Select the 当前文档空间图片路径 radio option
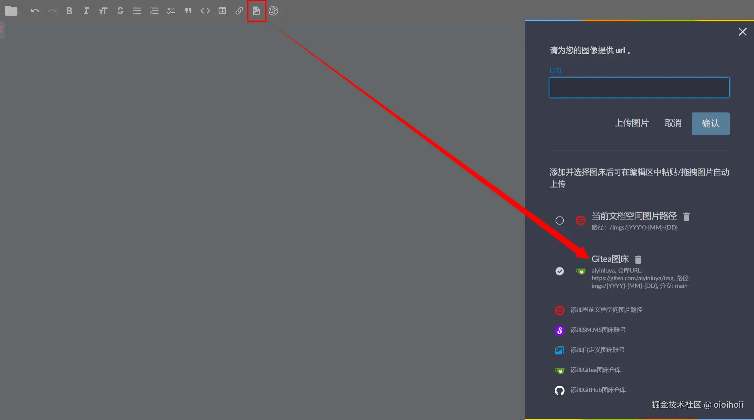Viewport: 754px width, 420px height. pyautogui.click(x=560, y=221)
